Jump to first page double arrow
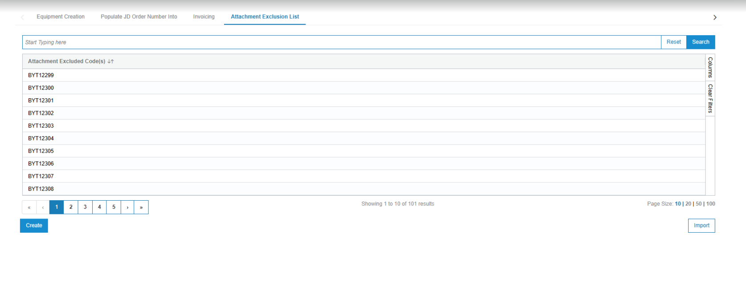746x295 pixels. (29, 207)
